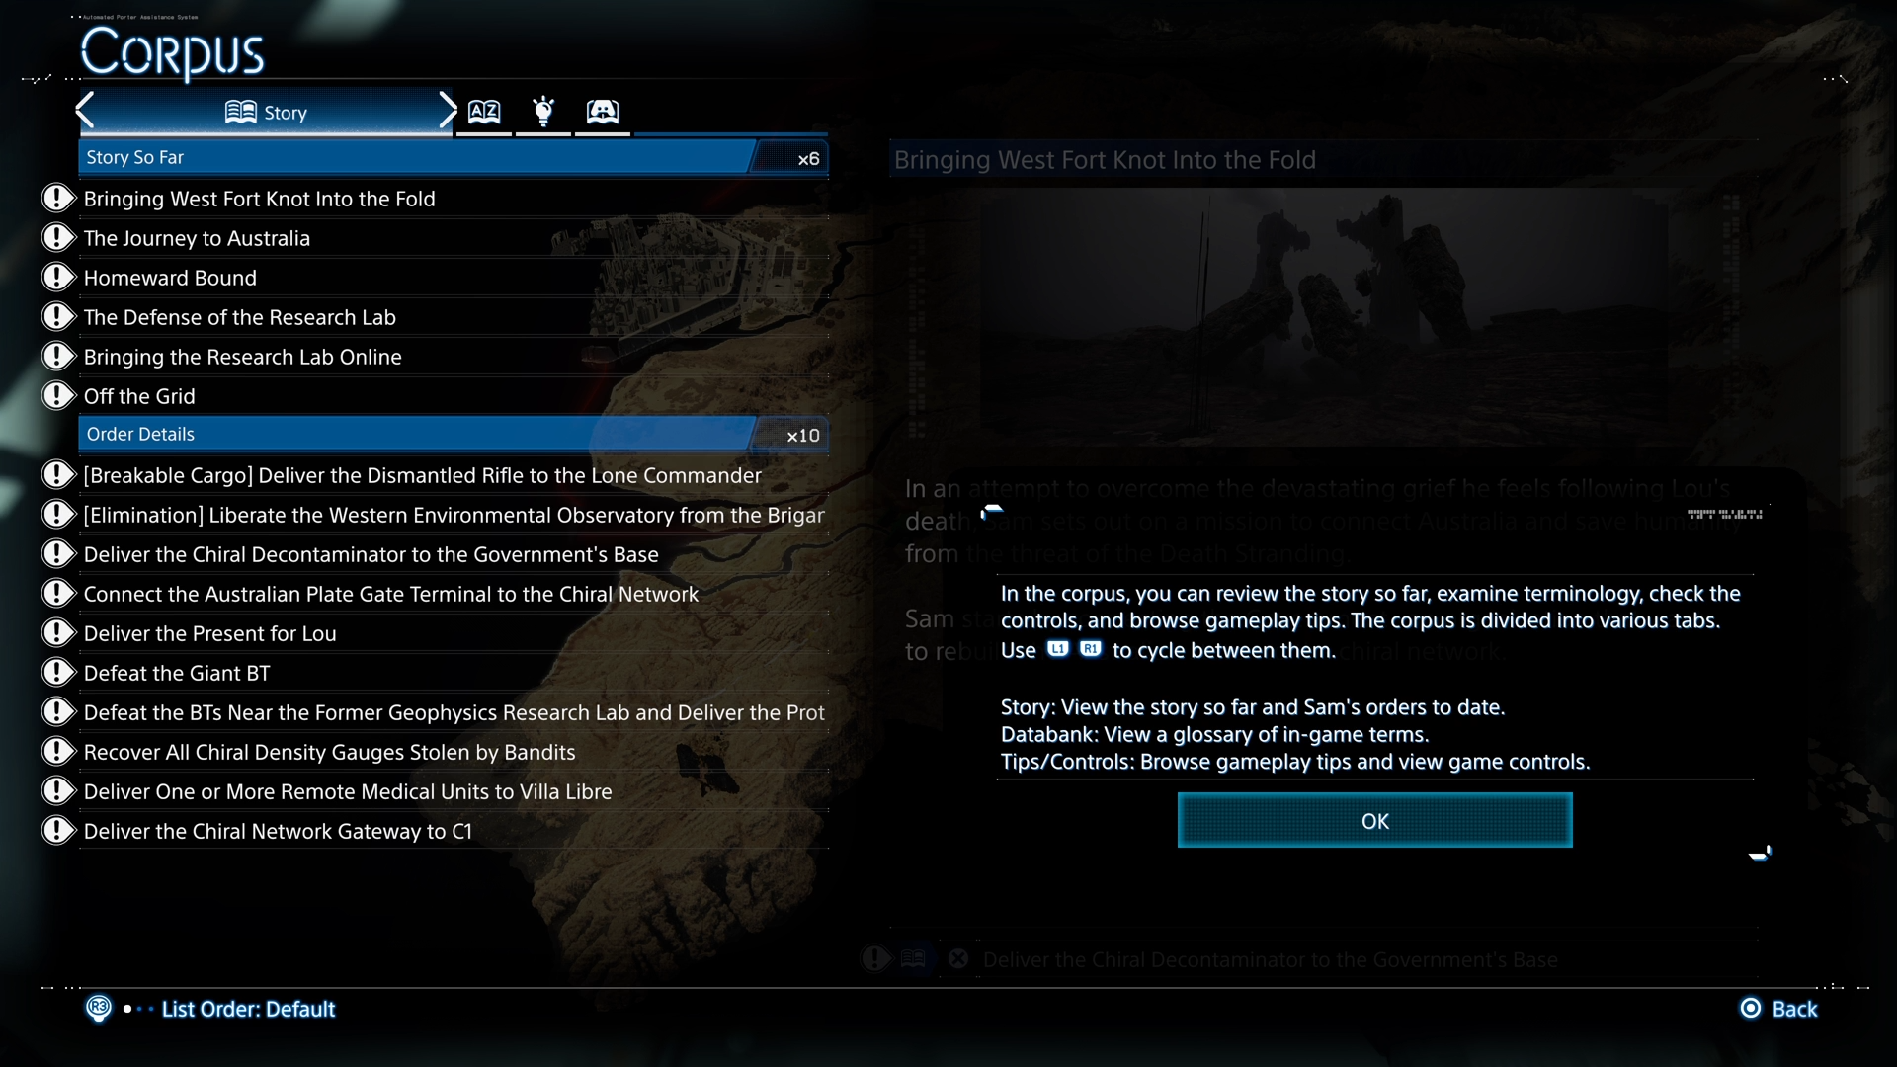Open the Elimination Western Environmental Observatory order
Screen dimensions: 1897x1067
pyautogui.click(x=454, y=515)
